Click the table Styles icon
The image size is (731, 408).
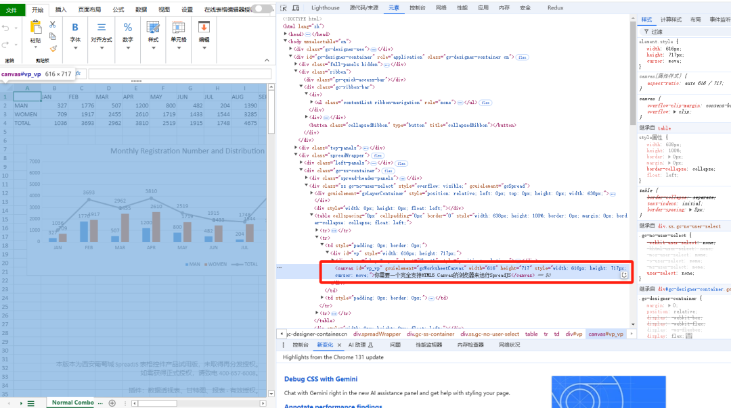point(153,28)
